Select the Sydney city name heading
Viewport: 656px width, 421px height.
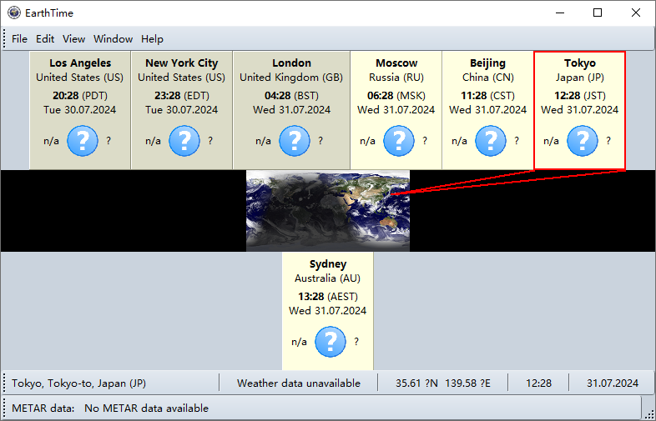pyautogui.click(x=328, y=264)
